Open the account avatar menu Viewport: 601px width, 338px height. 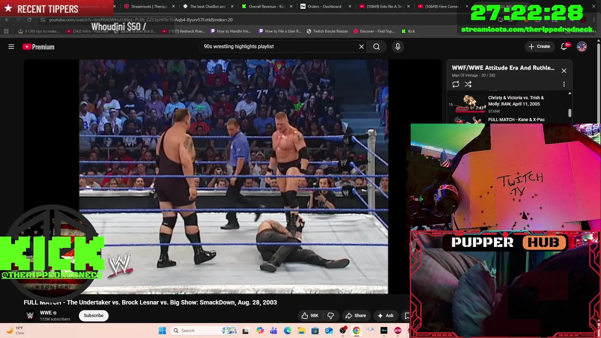[582, 46]
